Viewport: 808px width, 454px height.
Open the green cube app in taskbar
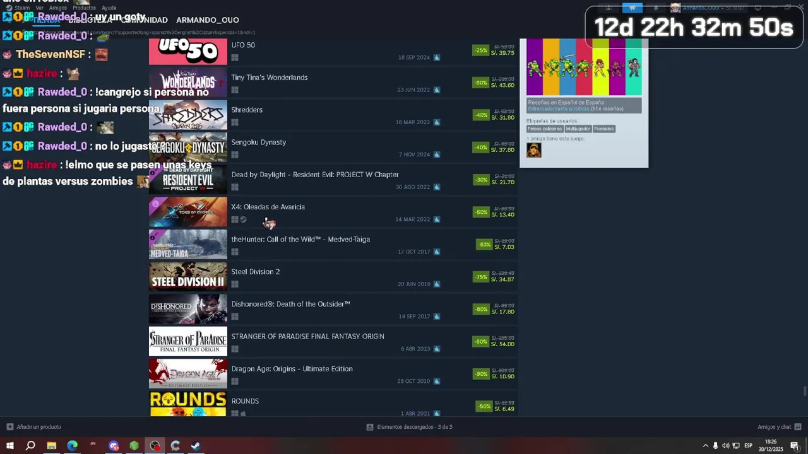click(x=134, y=446)
